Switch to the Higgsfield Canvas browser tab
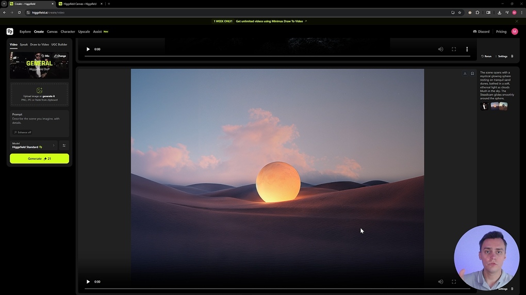This screenshot has height=295, width=526. [80, 4]
